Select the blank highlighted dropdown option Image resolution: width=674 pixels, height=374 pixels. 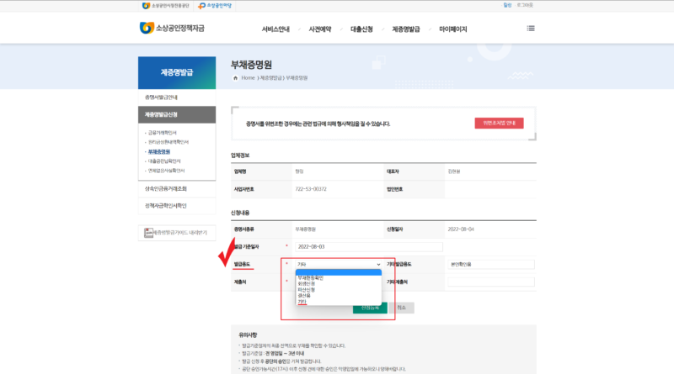(339, 272)
